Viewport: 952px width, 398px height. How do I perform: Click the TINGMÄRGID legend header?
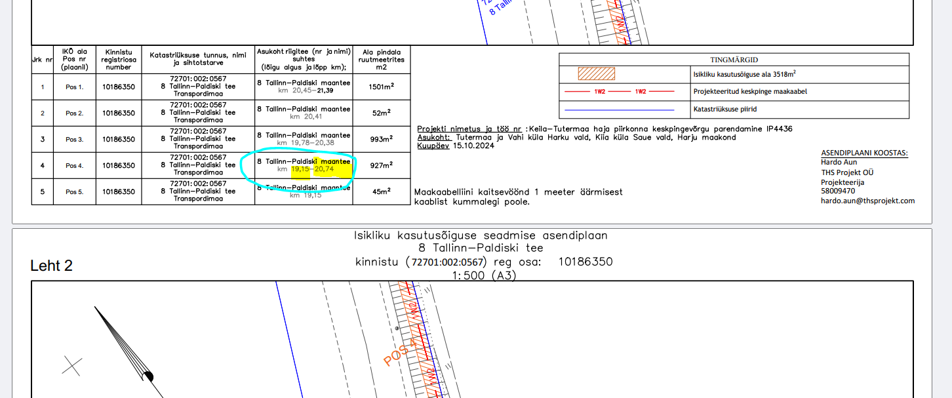tap(734, 60)
